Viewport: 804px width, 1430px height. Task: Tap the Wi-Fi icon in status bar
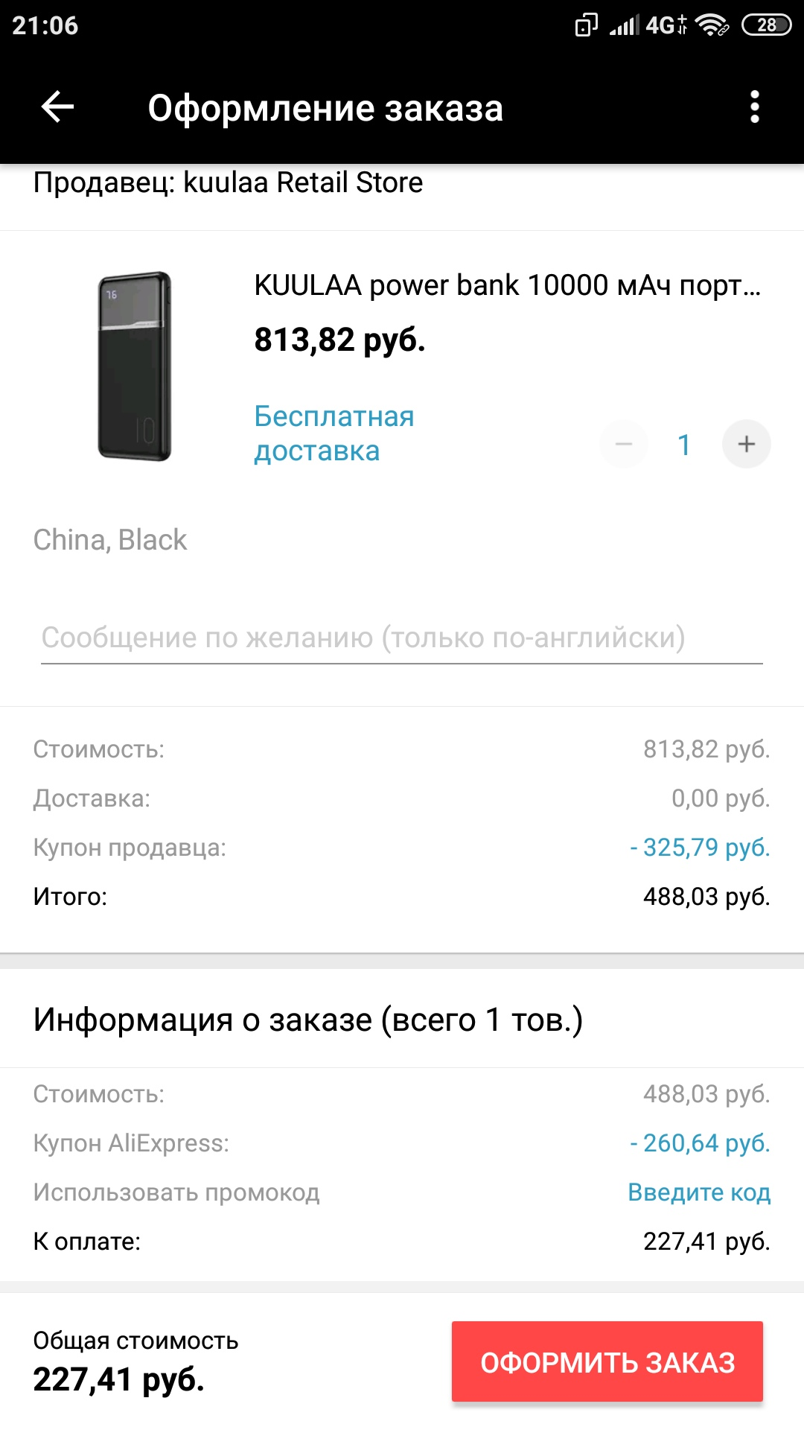click(712, 25)
